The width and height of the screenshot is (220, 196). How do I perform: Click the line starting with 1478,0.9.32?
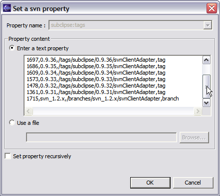96,86
